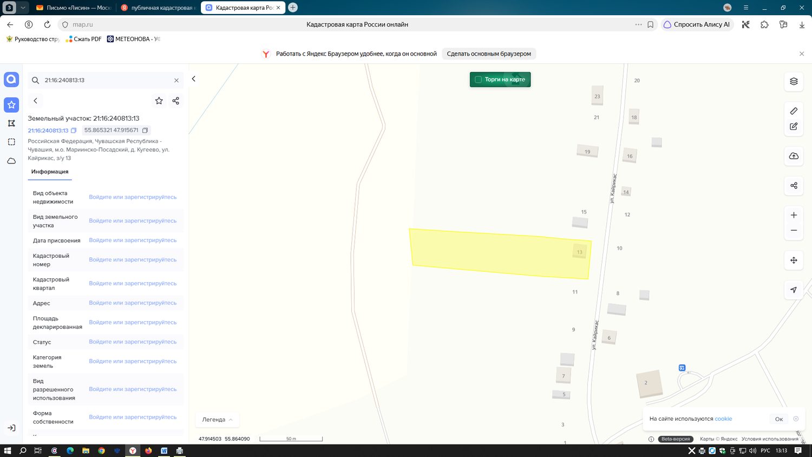The width and height of the screenshot is (812, 457).
Task: Click the sidebar login arrow icon
Action: (11, 428)
